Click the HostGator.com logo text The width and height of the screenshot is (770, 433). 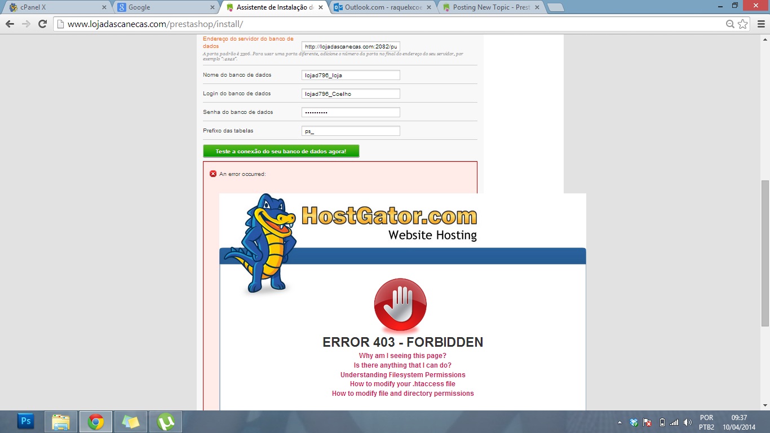point(389,216)
